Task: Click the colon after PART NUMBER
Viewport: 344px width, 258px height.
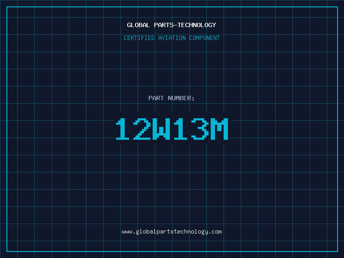Action: pyautogui.click(x=193, y=99)
